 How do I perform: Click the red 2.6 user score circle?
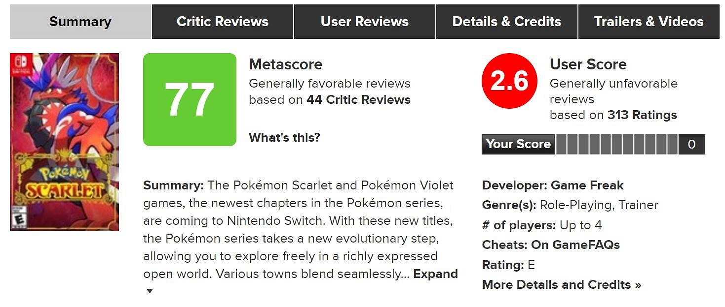click(x=509, y=81)
